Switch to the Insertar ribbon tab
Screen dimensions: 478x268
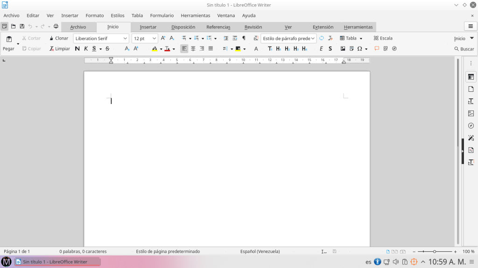[148, 27]
